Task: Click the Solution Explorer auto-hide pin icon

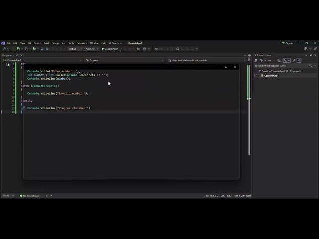Action: (x=311, y=55)
